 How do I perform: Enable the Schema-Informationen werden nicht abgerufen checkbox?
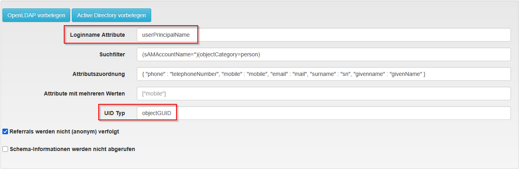(5, 149)
